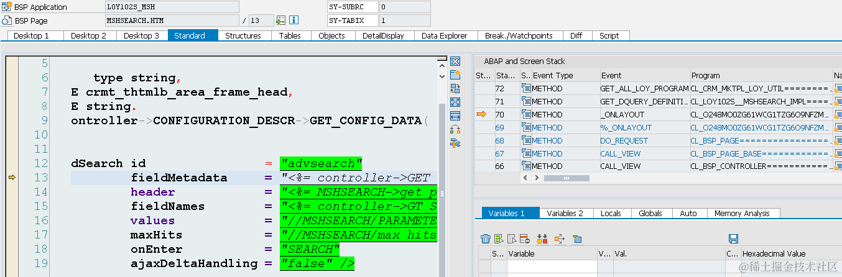The width and height of the screenshot is (842, 277).
Task: Click the swap tools icon in the side strip
Action: tap(455, 130)
